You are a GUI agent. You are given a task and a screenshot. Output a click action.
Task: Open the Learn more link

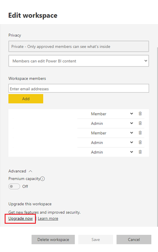(48, 219)
